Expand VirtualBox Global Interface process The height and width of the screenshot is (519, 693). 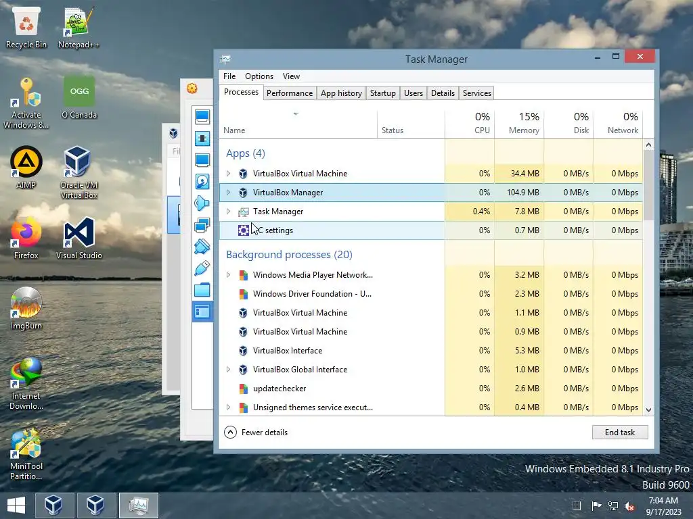point(229,370)
